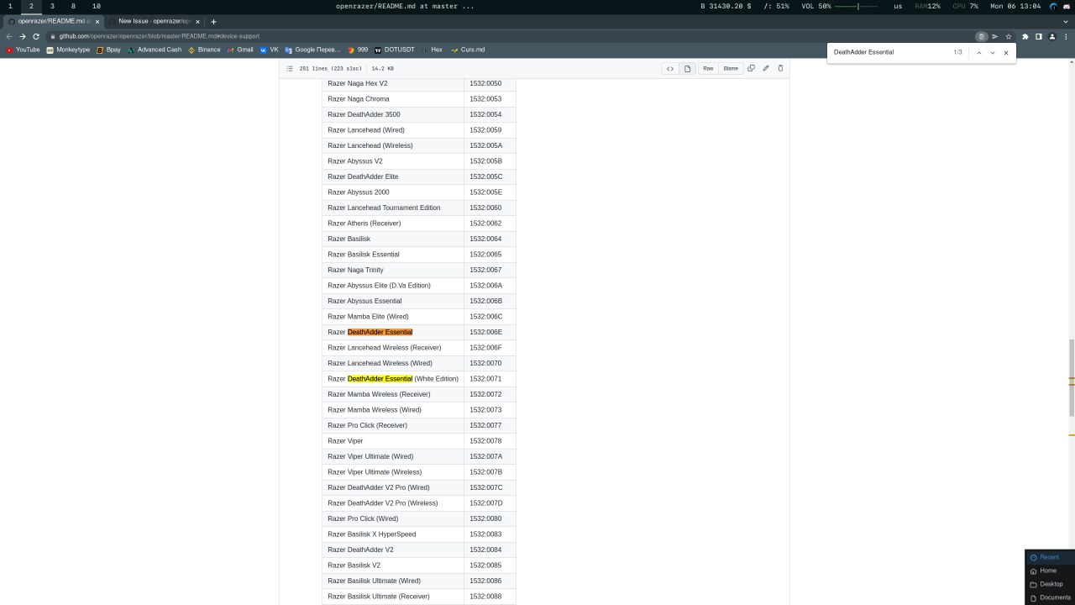This screenshot has width=1075, height=605.
Task: View the Raw README file
Action: click(x=708, y=68)
